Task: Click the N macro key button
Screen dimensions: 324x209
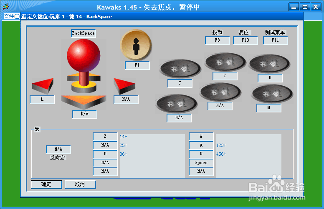Action: tap(201, 154)
